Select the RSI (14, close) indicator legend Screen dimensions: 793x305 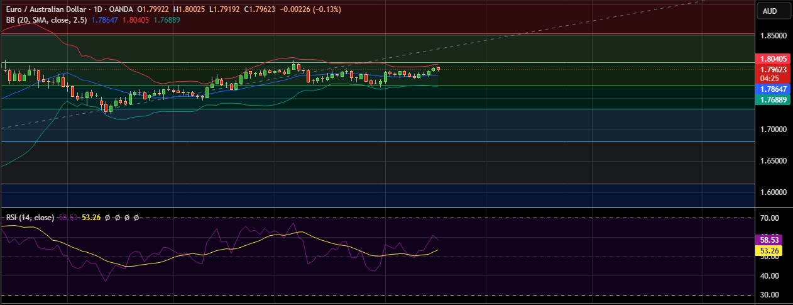point(30,218)
